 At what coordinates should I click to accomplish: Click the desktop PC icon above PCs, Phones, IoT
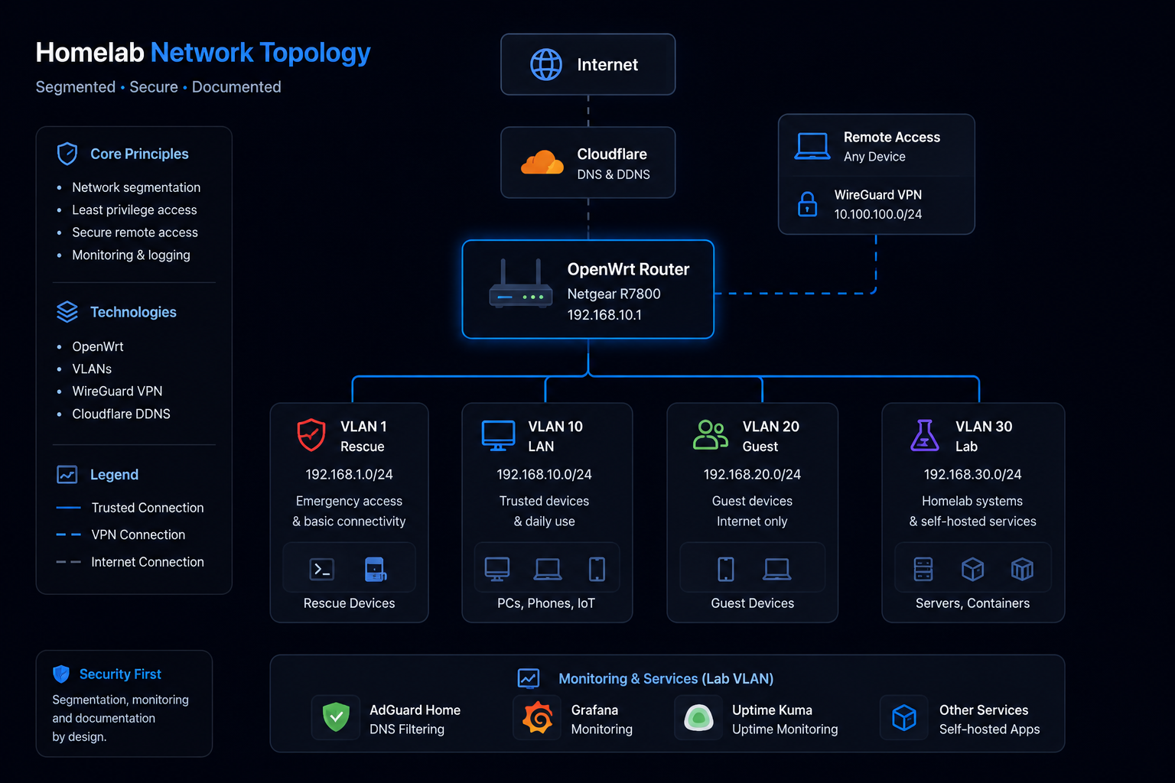(497, 569)
